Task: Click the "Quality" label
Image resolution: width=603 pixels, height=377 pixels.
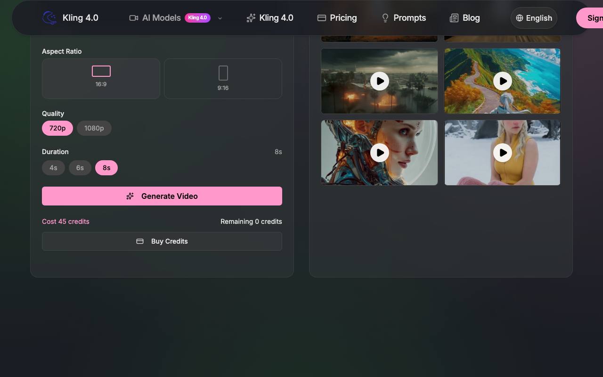Action: [53, 114]
